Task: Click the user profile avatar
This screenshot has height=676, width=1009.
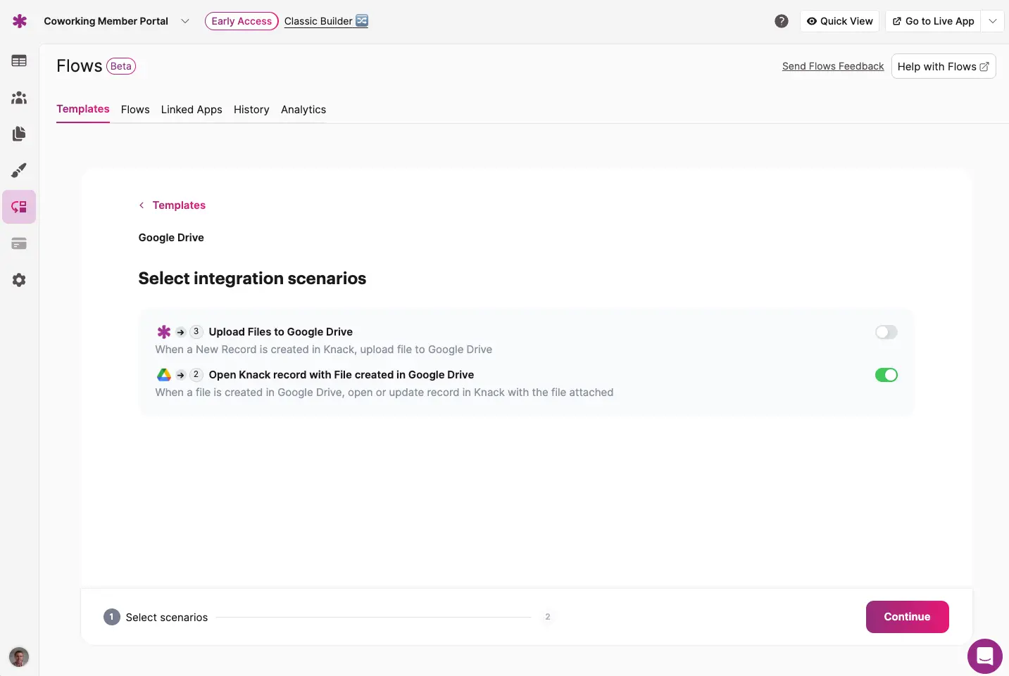Action: [19, 657]
